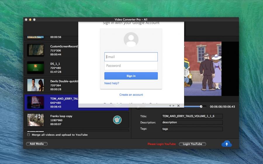
Task: Focus the Email input field
Action: coord(131,57)
